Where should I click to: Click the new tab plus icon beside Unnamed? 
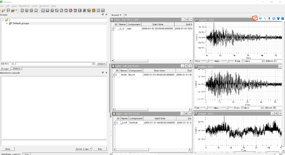click(x=126, y=15)
